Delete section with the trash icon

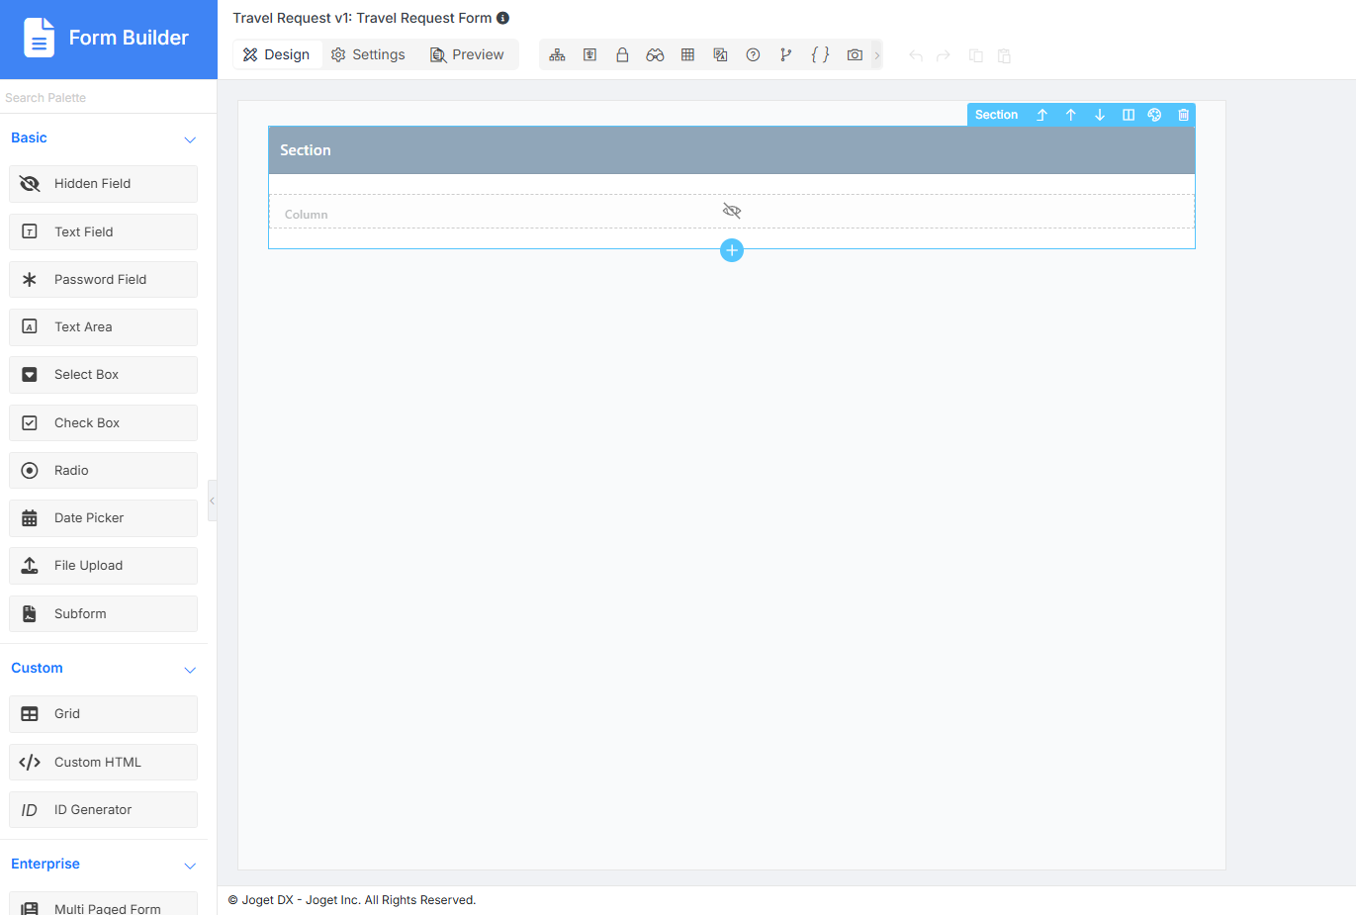(1183, 115)
